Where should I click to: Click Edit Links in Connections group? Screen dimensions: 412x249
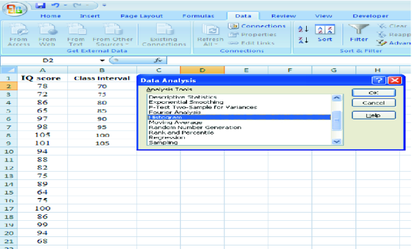pyautogui.click(x=251, y=43)
